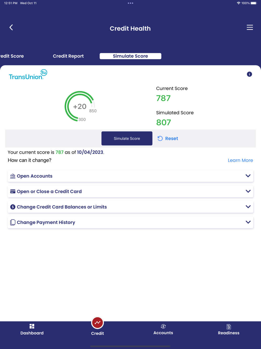Tap the 300 gauge minimum label
Viewport: 261px width, 349px height.
pos(82,120)
